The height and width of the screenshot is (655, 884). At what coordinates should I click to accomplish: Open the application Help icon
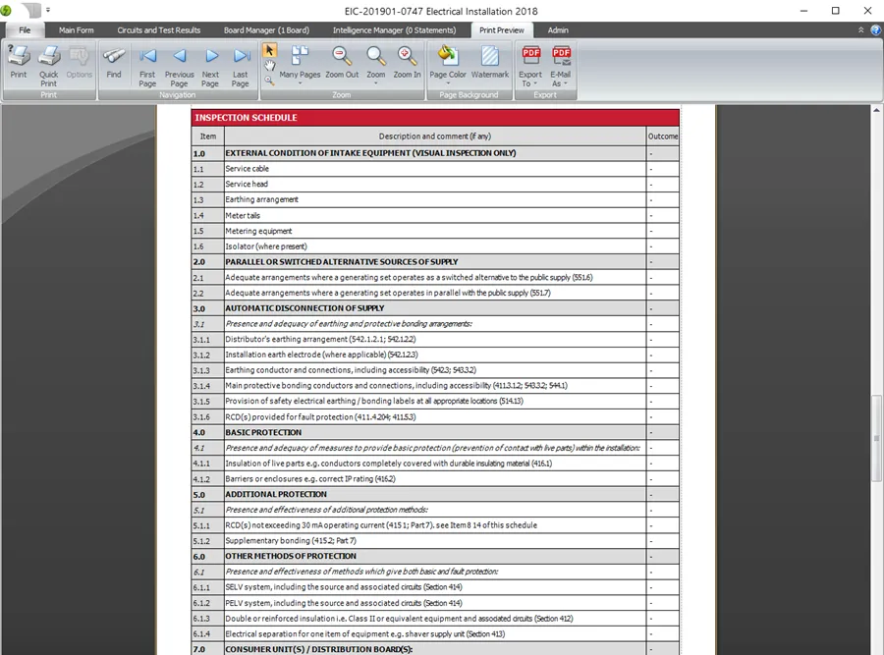point(875,30)
